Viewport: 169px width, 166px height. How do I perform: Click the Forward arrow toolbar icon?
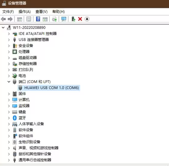(10, 19)
